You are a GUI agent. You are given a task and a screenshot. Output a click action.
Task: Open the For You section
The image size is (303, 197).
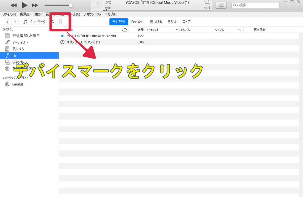[x=137, y=22]
